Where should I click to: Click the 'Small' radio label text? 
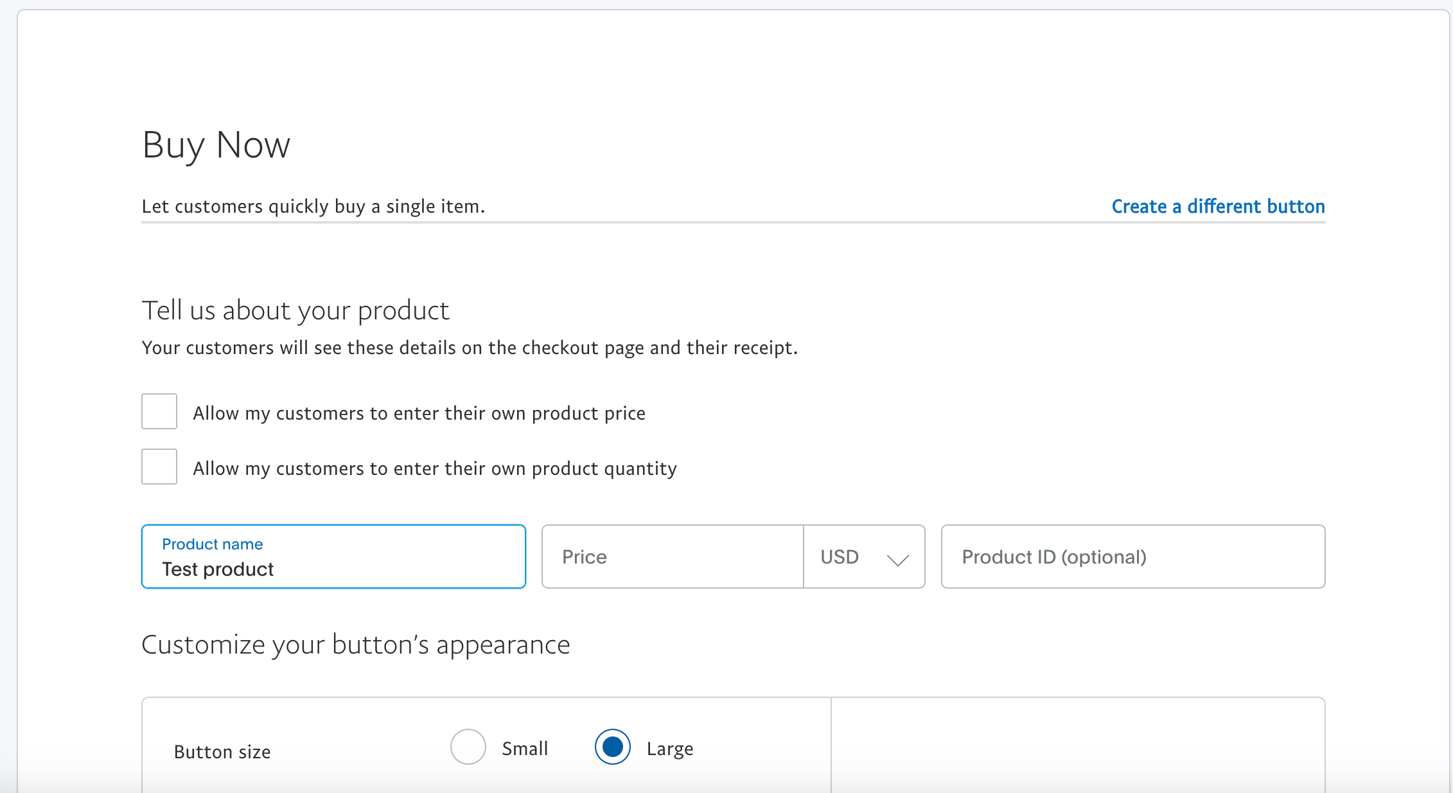click(525, 749)
